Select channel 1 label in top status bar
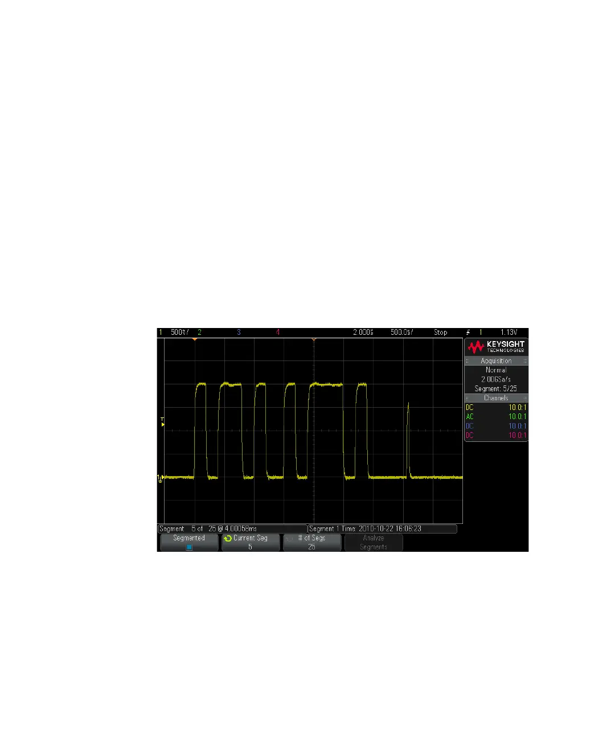The height and width of the screenshot is (738, 615). (x=161, y=332)
